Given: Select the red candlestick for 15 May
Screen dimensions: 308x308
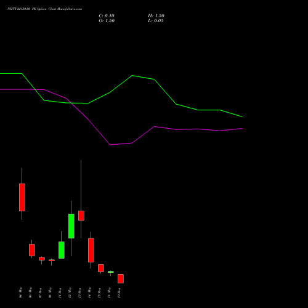Looking at the screenshot, I should point(101,268).
